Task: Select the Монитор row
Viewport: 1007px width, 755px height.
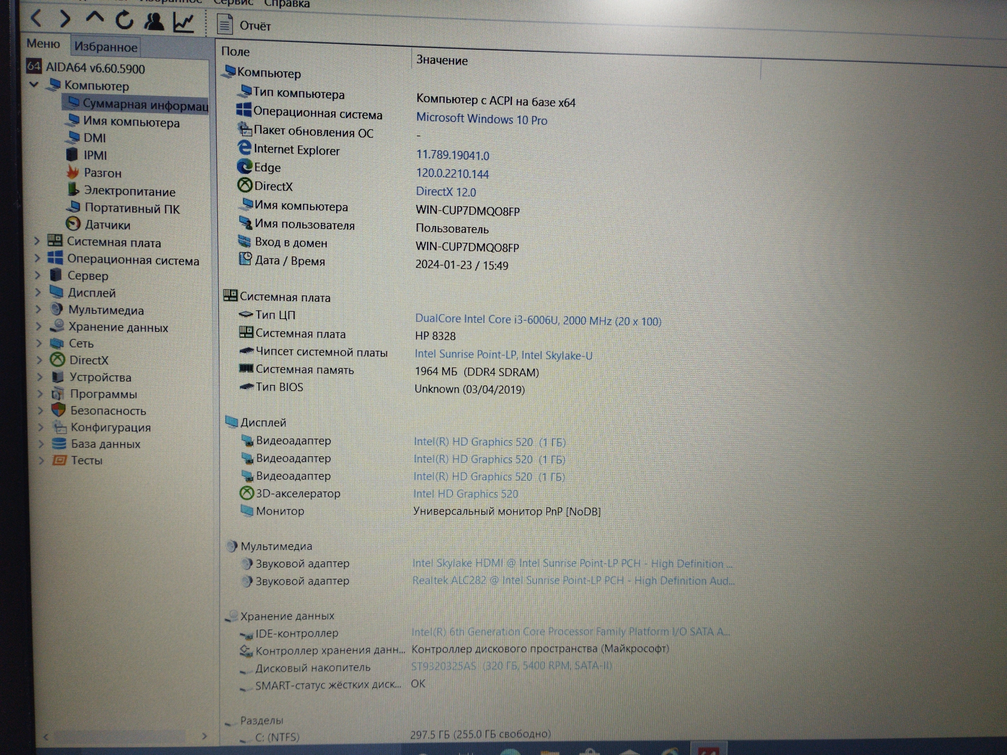Action: (x=420, y=511)
